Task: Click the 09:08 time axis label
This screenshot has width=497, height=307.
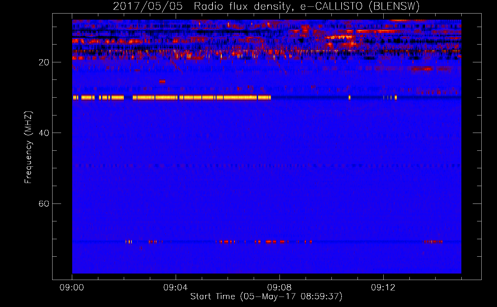Action: point(279,288)
